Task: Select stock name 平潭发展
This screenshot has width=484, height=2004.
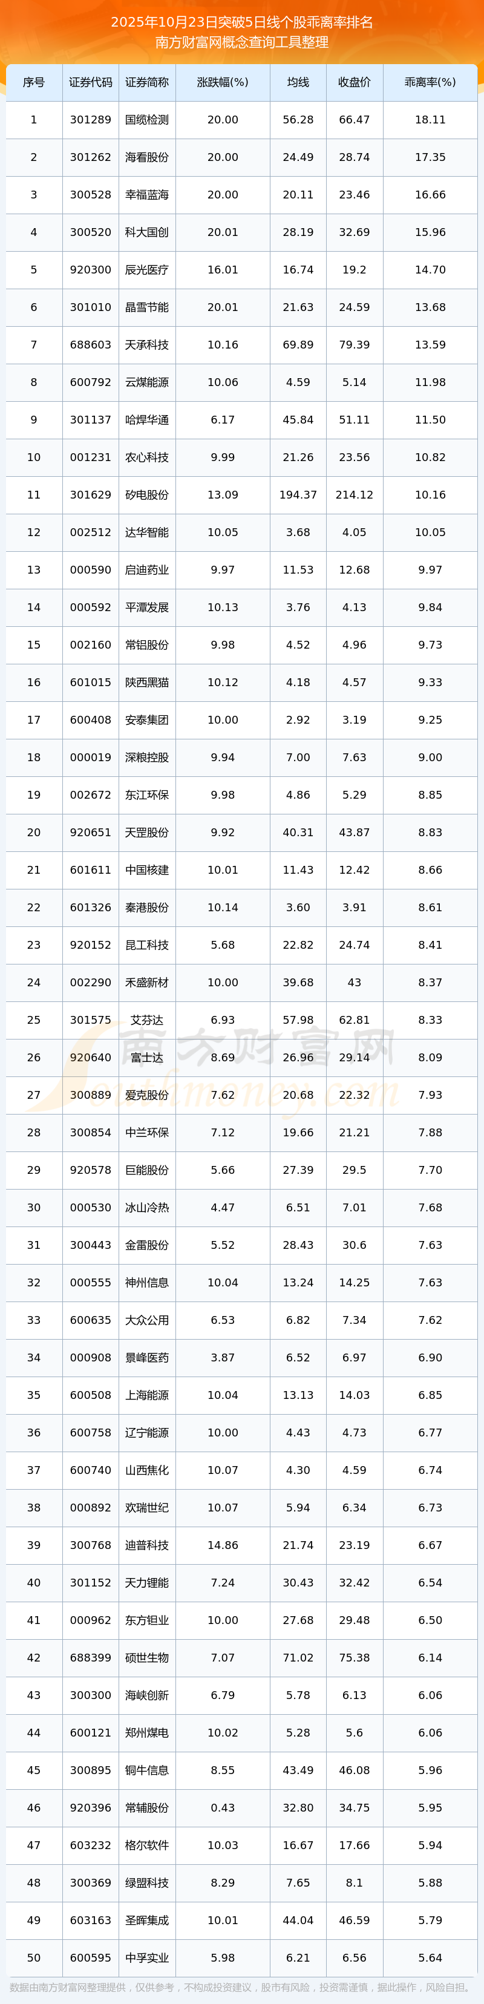Action: click(147, 607)
